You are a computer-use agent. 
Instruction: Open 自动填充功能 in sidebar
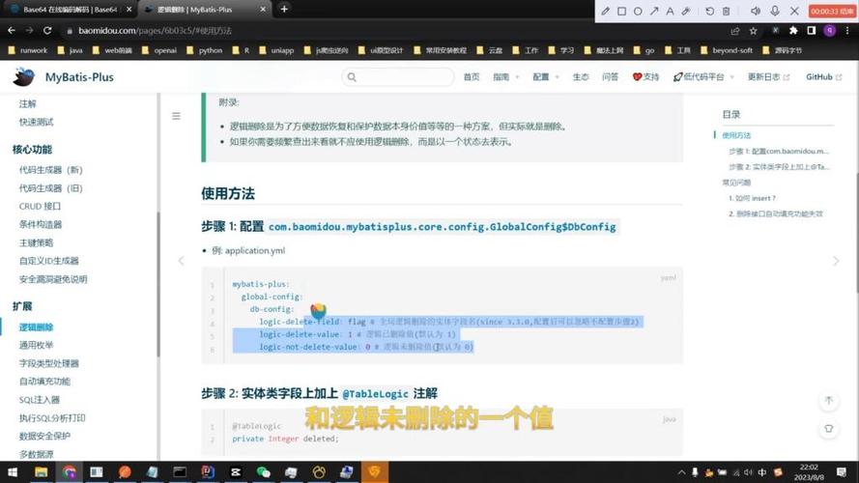44,382
